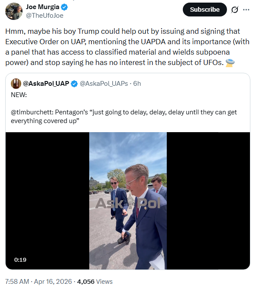Click the 4,056 Views count
This screenshot has width=256, height=289.
tap(95, 282)
